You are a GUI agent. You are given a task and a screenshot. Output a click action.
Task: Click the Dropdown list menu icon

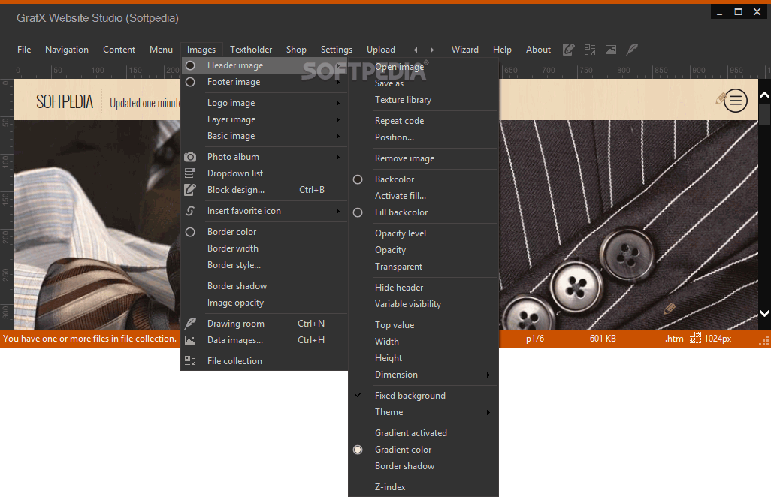click(190, 173)
